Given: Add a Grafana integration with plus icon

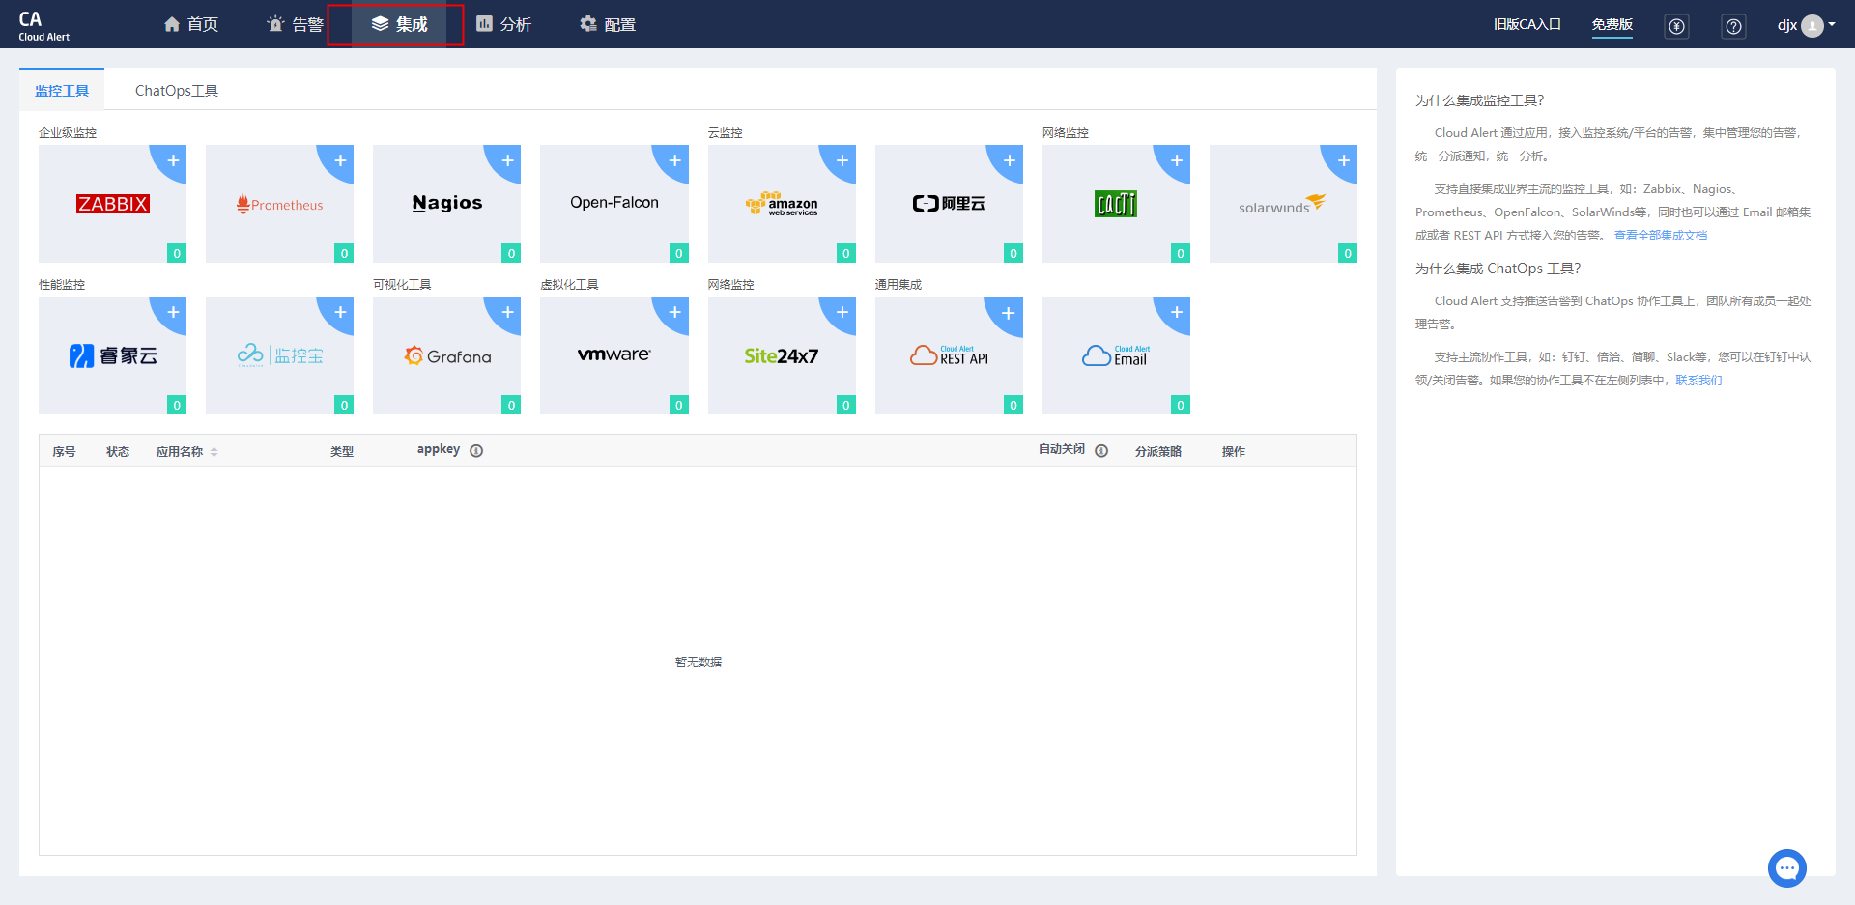Looking at the screenshot, I should tap(507, 312).
